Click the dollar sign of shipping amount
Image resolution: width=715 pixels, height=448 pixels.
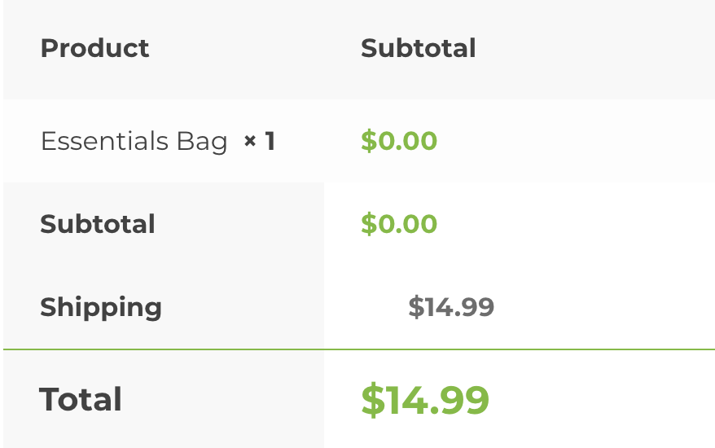tap(415, 307)
